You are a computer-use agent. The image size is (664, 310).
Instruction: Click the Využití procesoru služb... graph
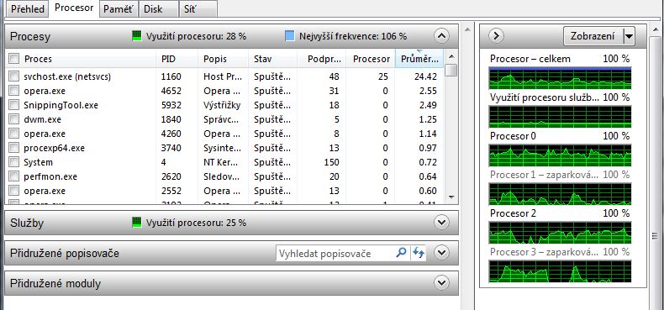[x=561, y=117]
